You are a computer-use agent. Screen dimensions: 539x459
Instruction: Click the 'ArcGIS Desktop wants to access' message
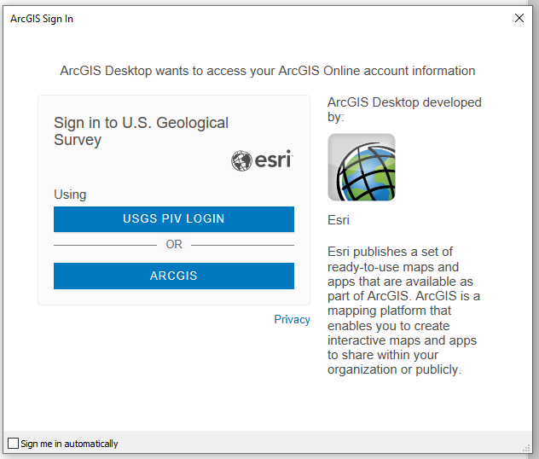(268, 71)
